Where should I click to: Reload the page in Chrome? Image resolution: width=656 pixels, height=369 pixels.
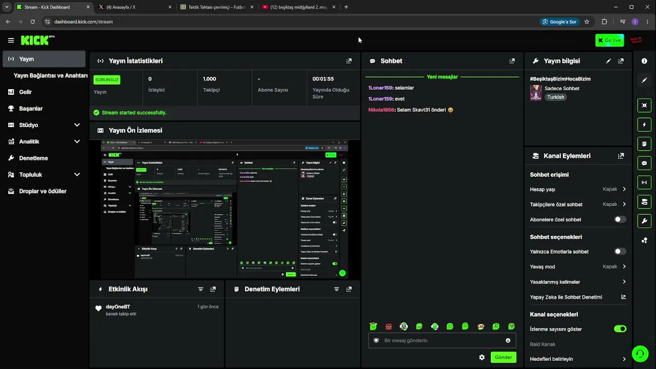(x=32, y=22)
